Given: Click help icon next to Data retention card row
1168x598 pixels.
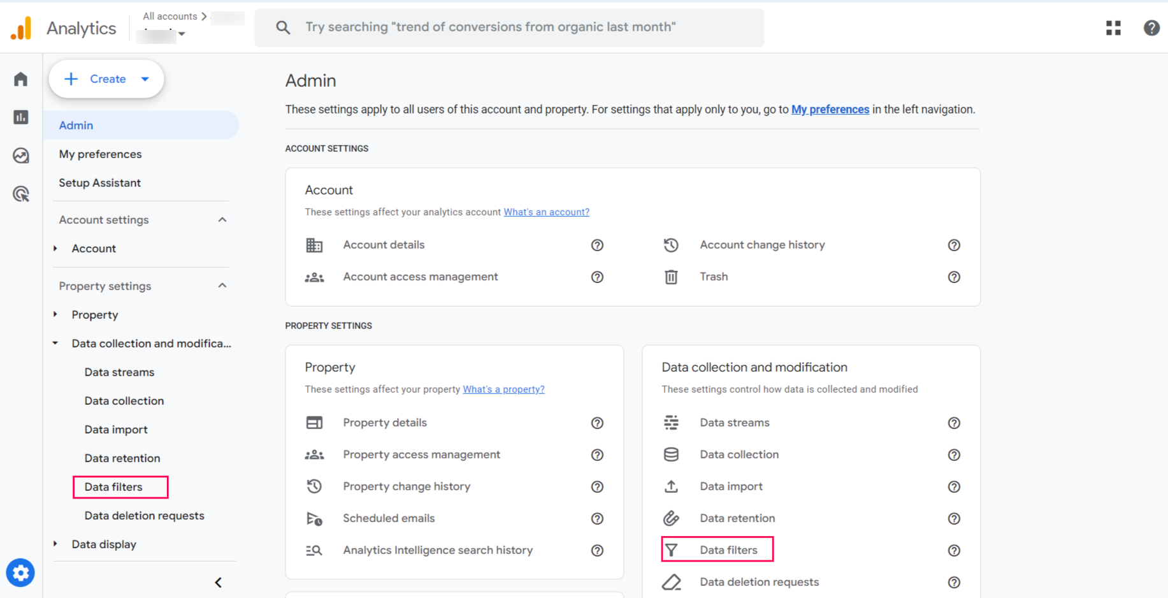Looking at the screenshot, I should pyautogui.click(x=954, y=519).
